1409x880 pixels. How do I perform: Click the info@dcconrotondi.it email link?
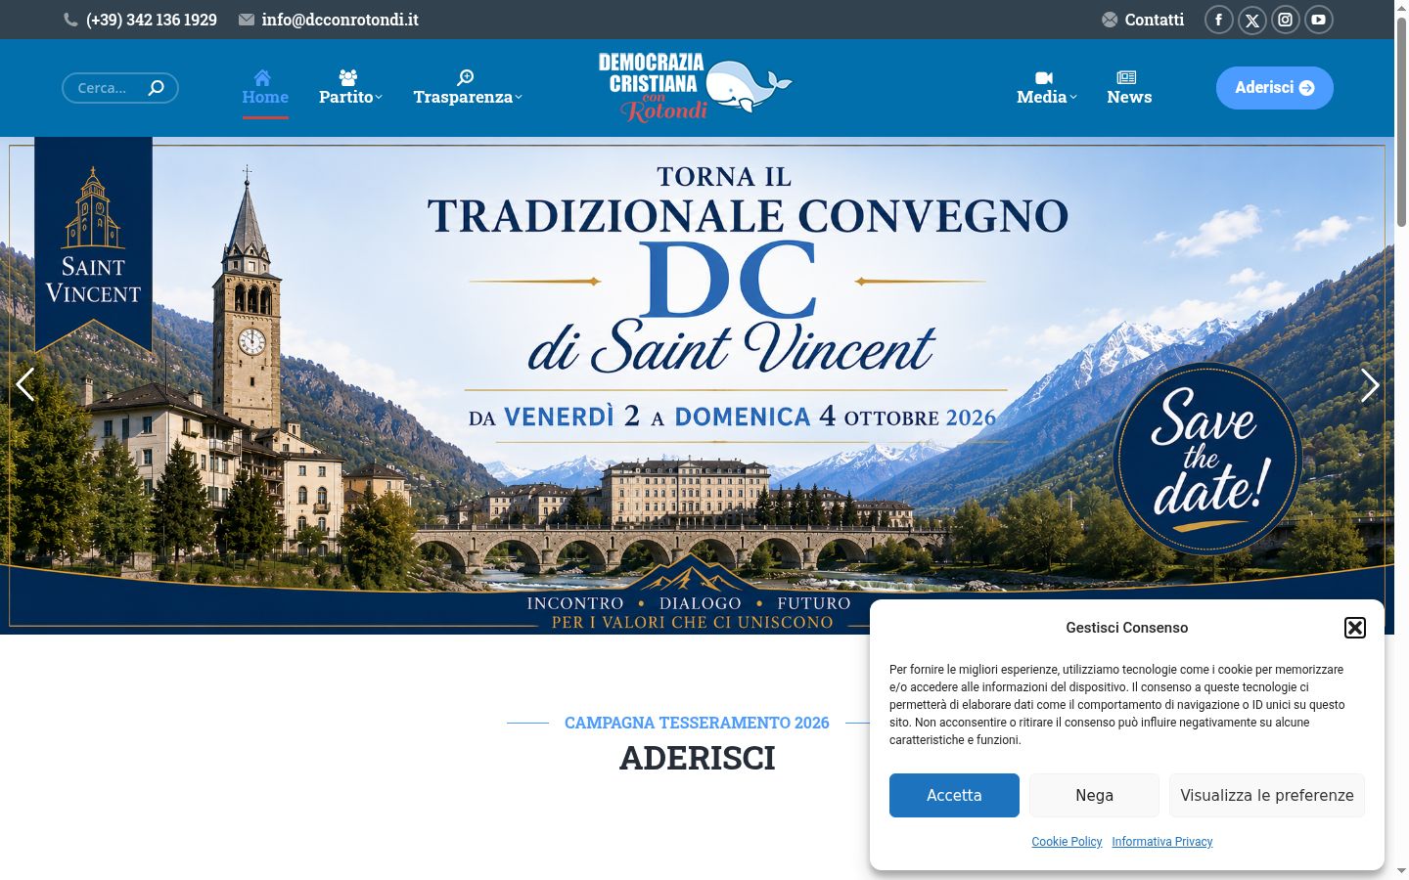[340, 20]
